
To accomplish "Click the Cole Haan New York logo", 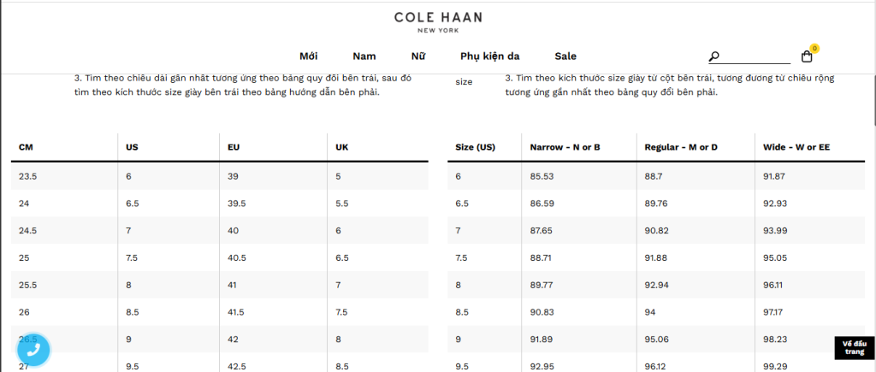I will [438, 21].
